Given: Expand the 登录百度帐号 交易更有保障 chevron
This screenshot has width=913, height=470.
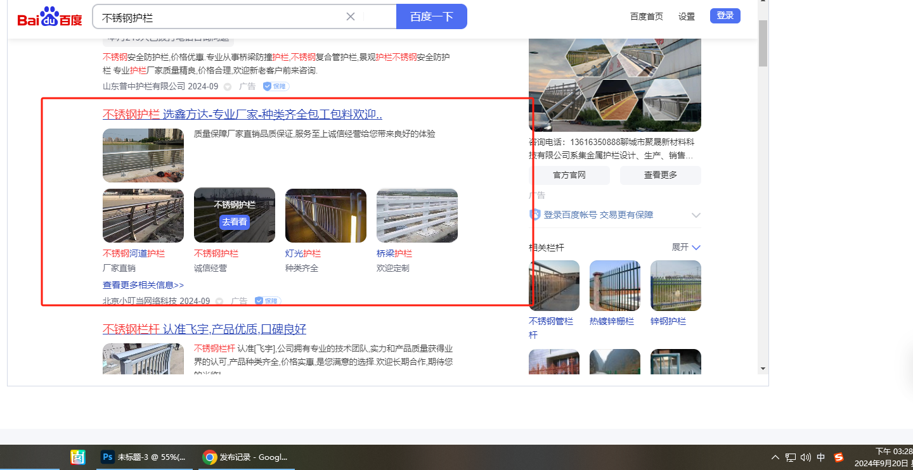Looking at the screenshot, I should tap(696, 215).
